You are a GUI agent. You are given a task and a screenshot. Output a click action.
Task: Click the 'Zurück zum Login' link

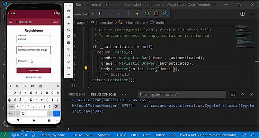click(x=34, y=77)
